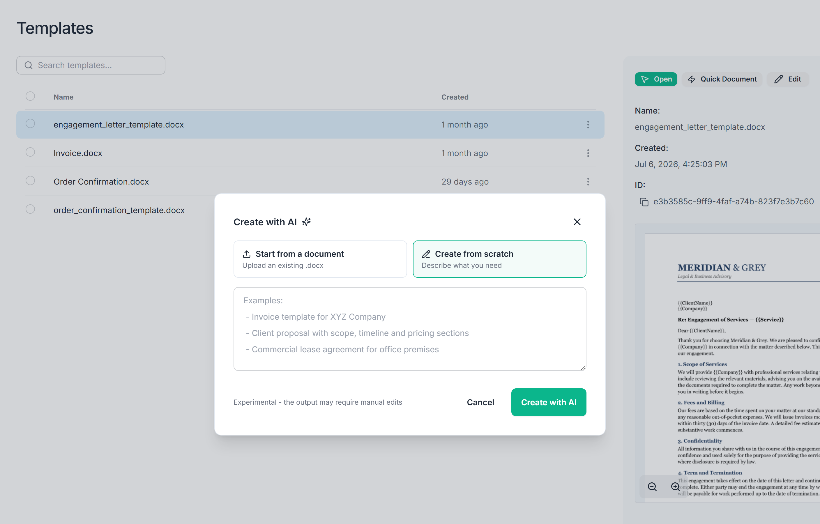
Task: Zoom in the document preview
Action: 675,487
